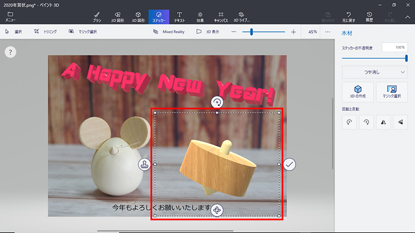Click 元に戻す to undo
Screen dimensions: 415x233
click(349, 16)
